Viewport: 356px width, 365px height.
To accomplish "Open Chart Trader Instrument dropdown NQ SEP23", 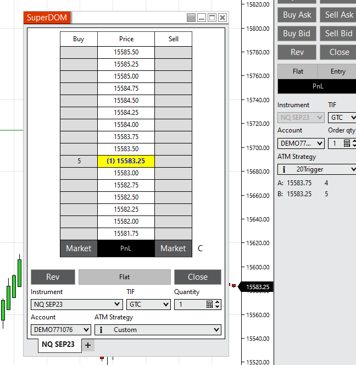I will (x=301, y=118).
